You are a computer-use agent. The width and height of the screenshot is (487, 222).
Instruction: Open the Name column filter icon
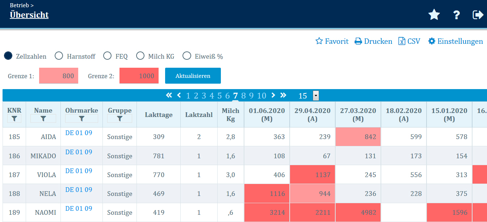[43, 118]
